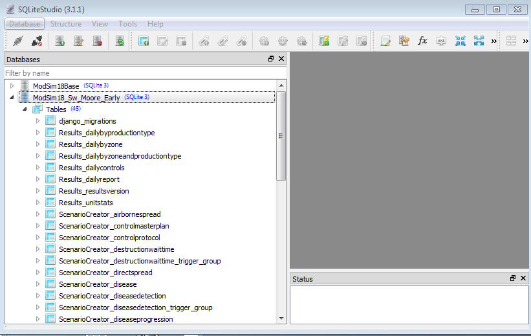This screenshot has width=531, height=336.
Task: Select ScenarioCreator_diseaseprogression table
Action: [x=116, y=319]
